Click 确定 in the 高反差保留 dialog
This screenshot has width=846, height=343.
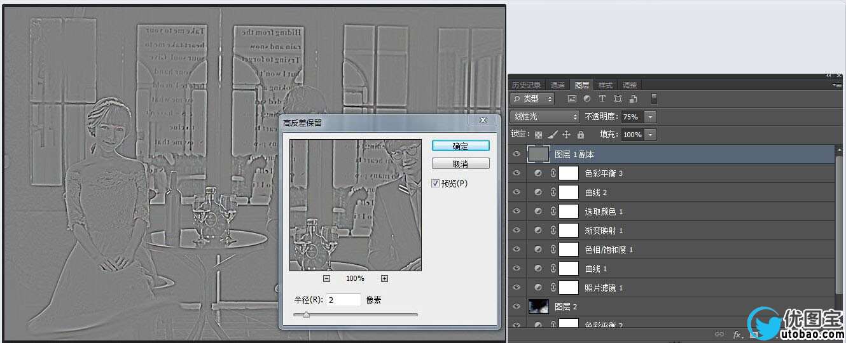[x=461, y=146]
